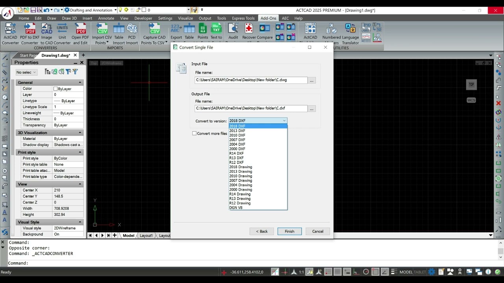
Task: Collapse the Visual Style section
Action: (x=80, y=222)
